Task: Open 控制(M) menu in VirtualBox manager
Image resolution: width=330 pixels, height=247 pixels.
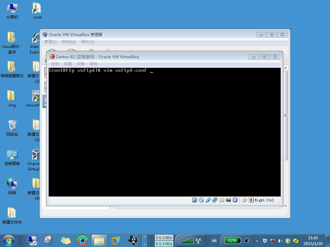Action: point(69,42)
